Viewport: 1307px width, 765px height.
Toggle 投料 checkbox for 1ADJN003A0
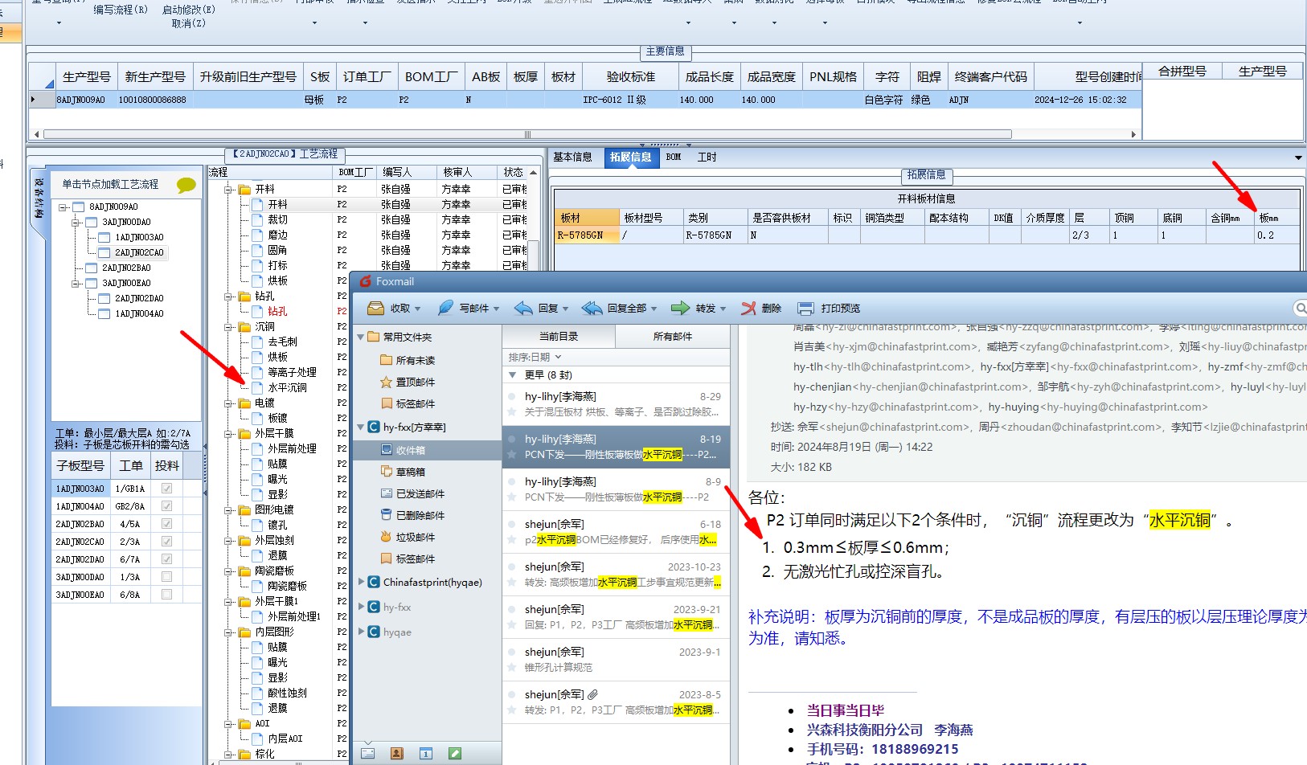click(166, 489)
